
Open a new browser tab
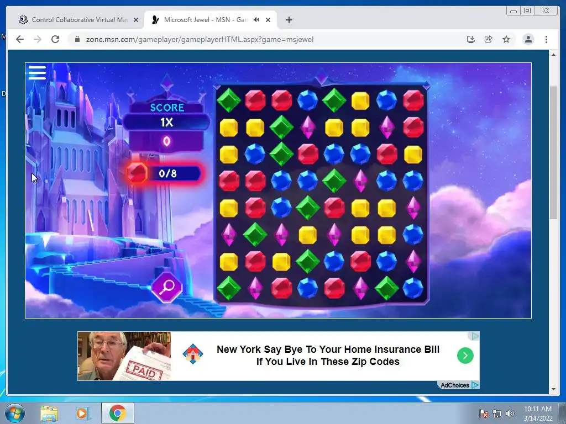tap(289, 20)
